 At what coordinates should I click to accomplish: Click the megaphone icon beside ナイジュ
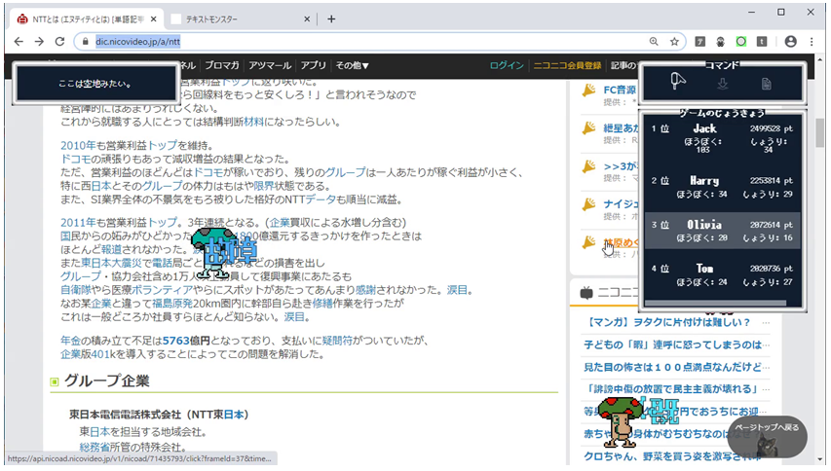pyautogui.click(x=588, y=203)
